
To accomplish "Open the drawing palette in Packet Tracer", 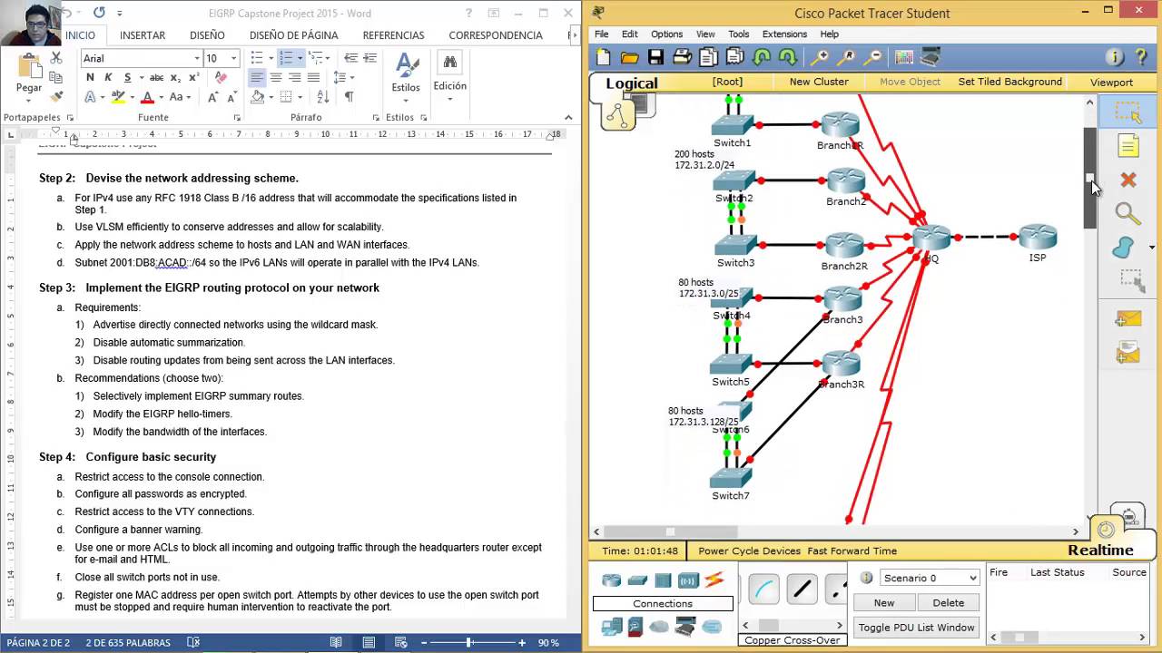I will [x=904, y=57].
